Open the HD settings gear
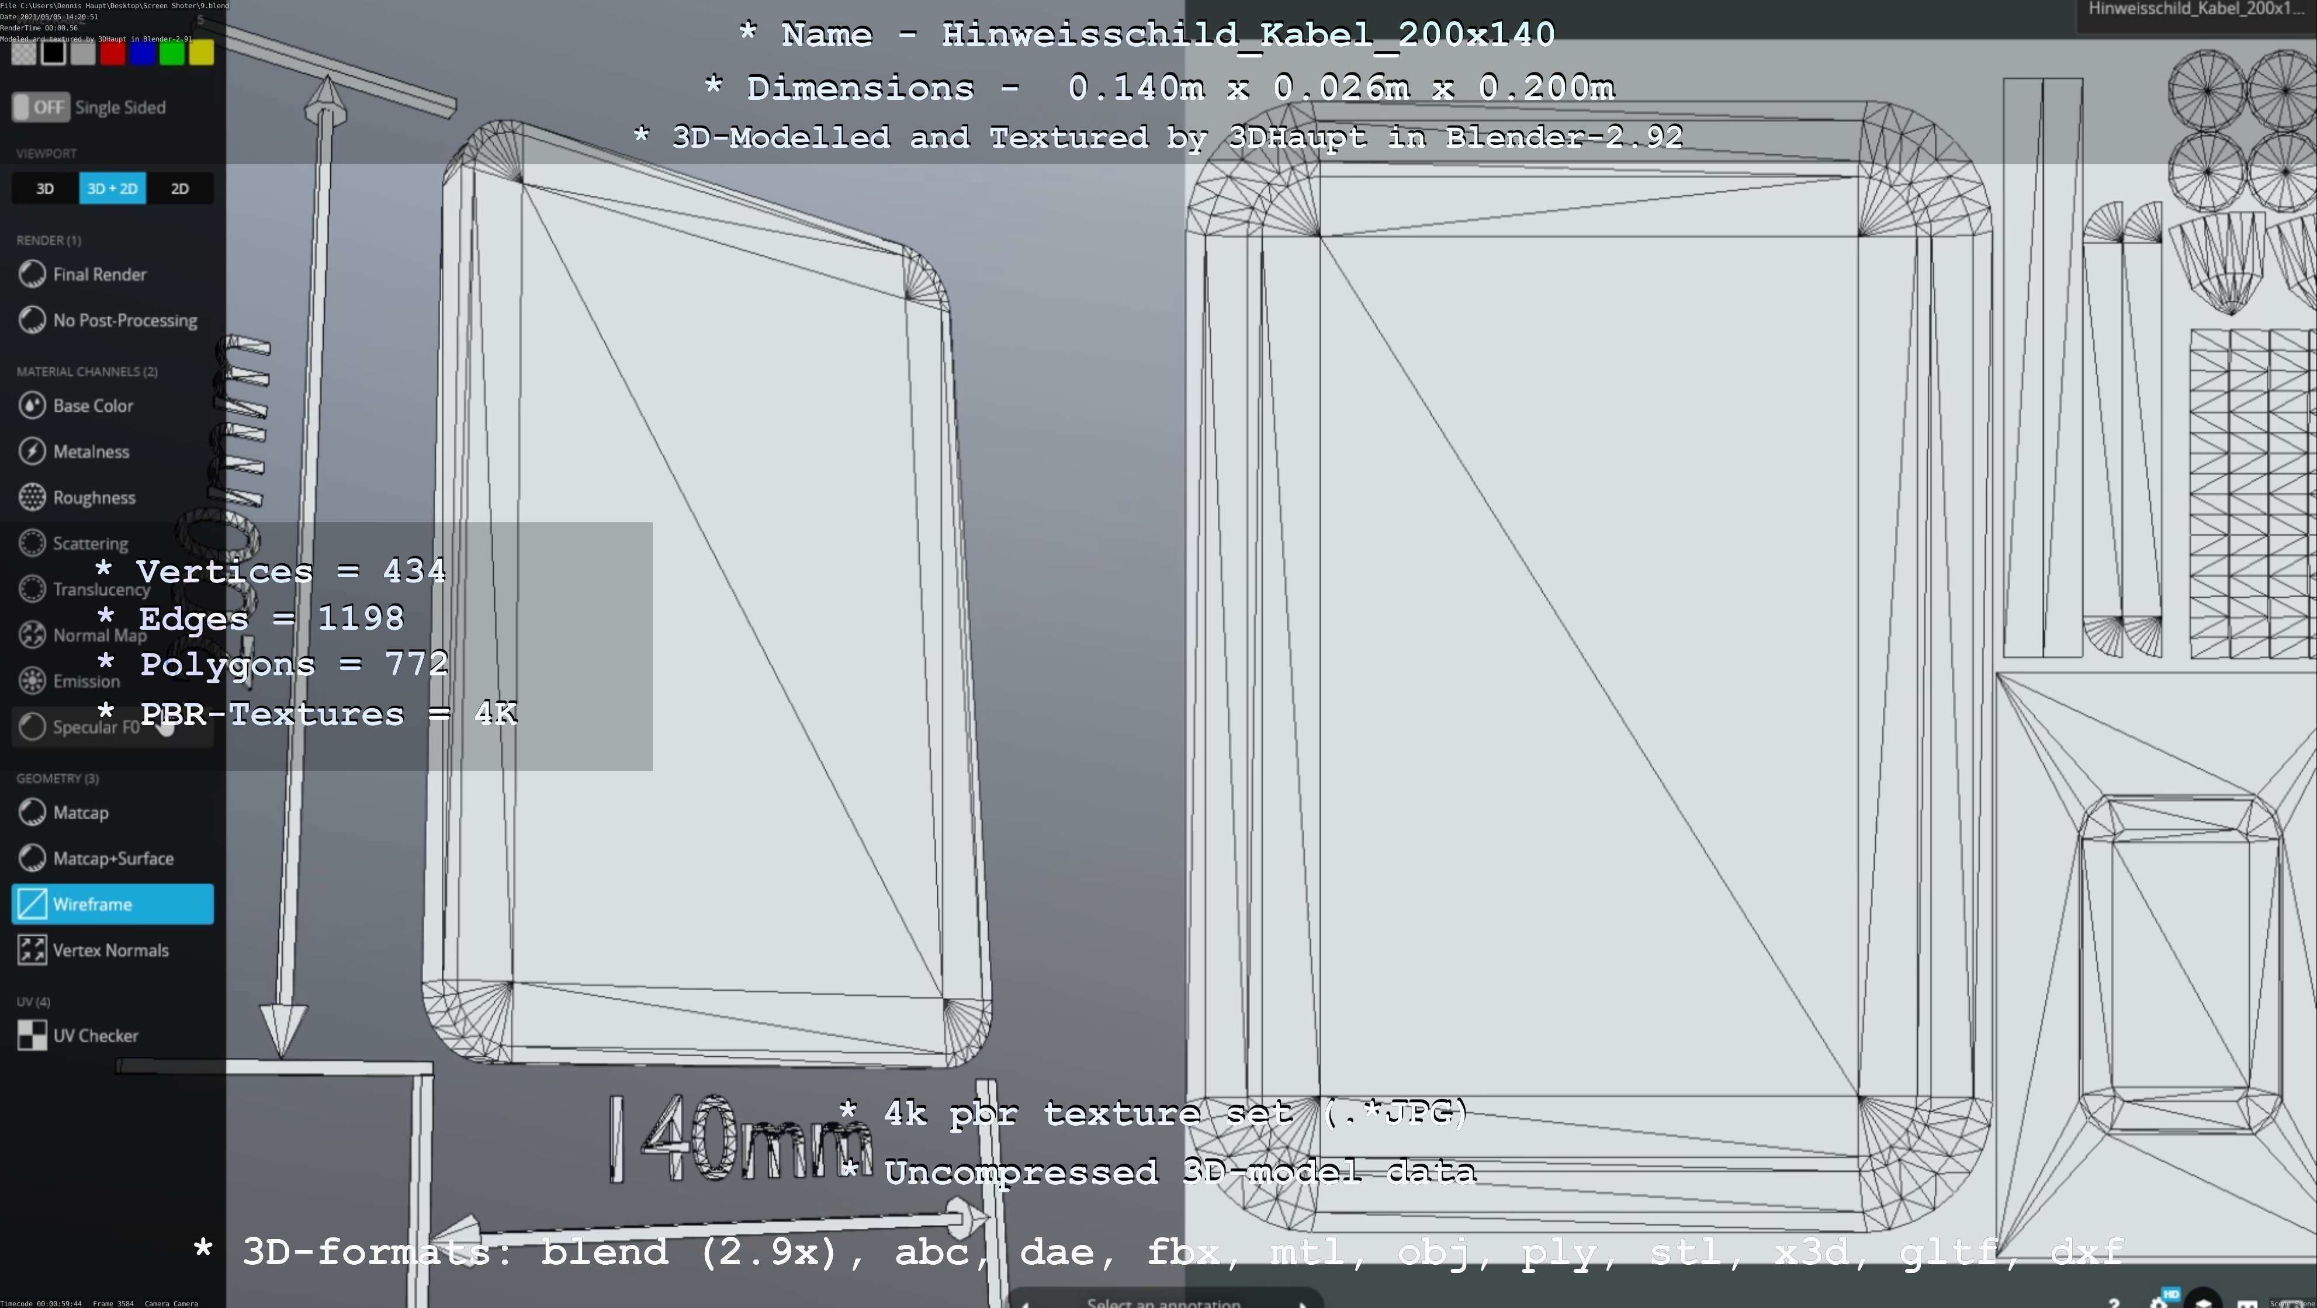The image size is (2317, 1308). click(x=2158, y=1302)
